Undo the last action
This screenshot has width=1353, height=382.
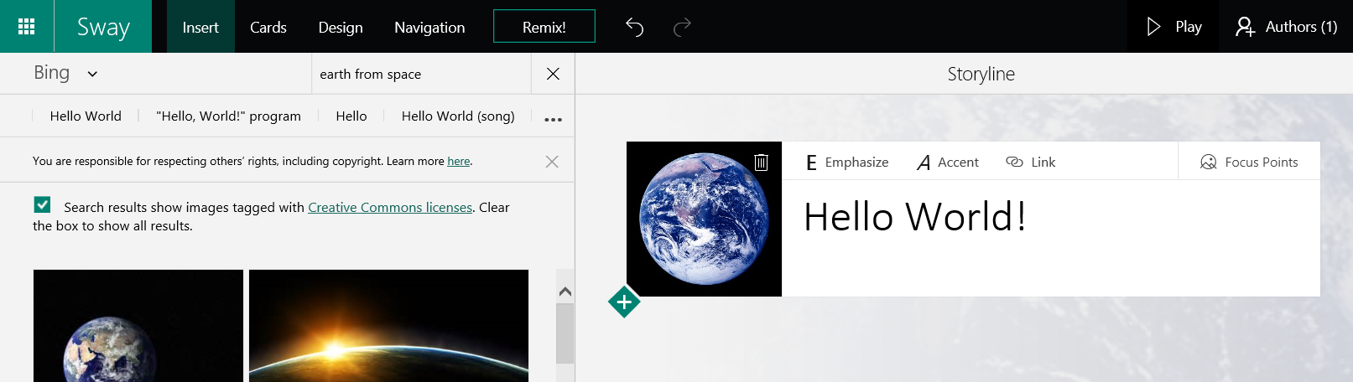(635, 27)
